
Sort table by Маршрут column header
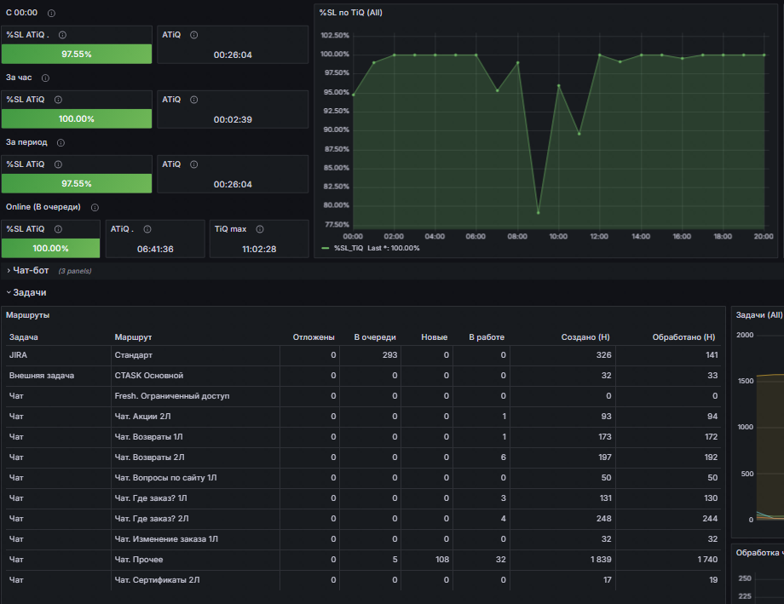133,337
